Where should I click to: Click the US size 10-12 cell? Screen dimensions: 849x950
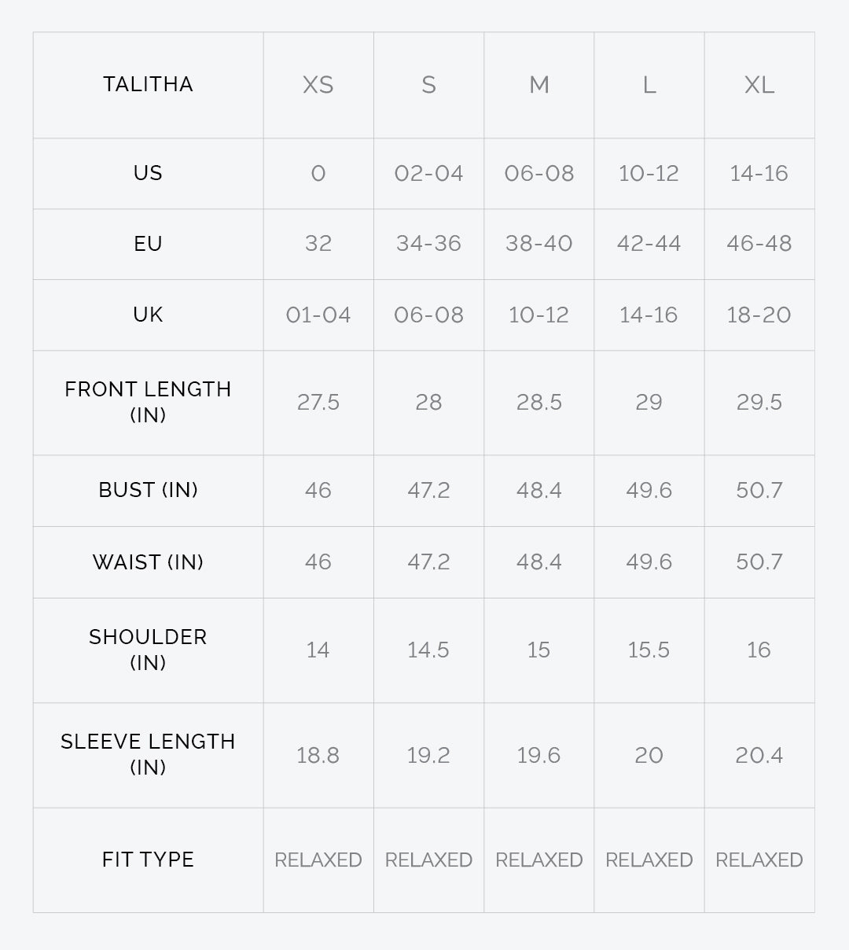click(649, 173)
